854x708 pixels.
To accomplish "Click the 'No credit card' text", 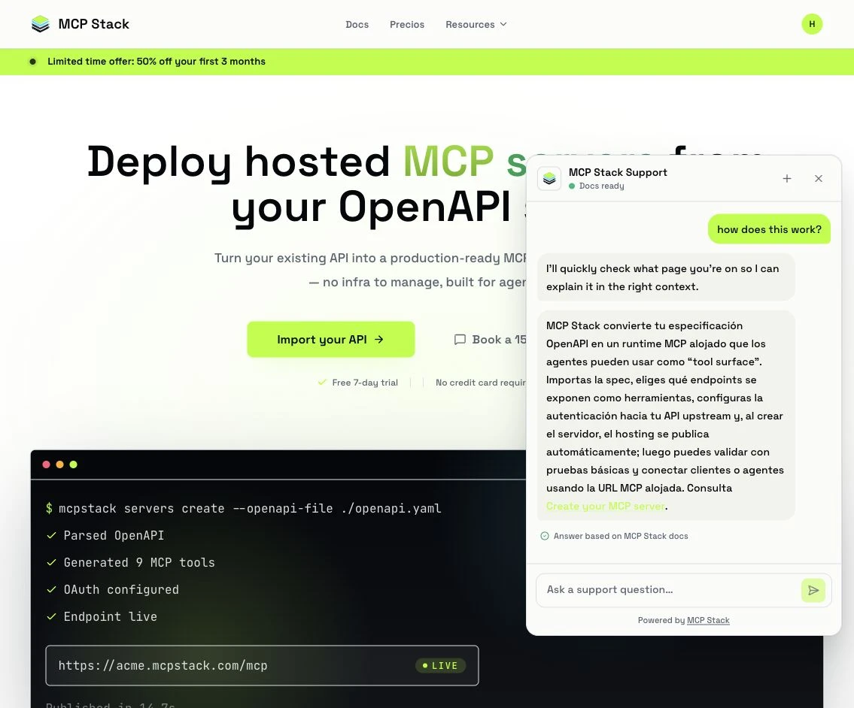I will click(481, 383).
